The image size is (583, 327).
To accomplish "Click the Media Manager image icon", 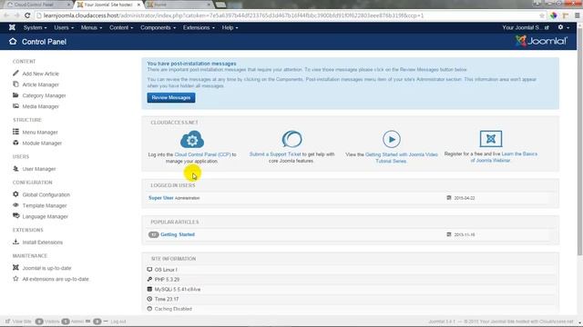I will [15, 106].
